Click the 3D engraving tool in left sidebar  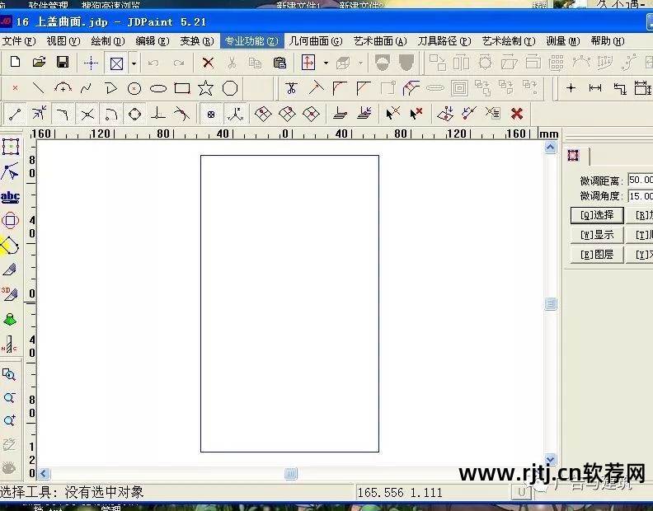coord(10,293)
